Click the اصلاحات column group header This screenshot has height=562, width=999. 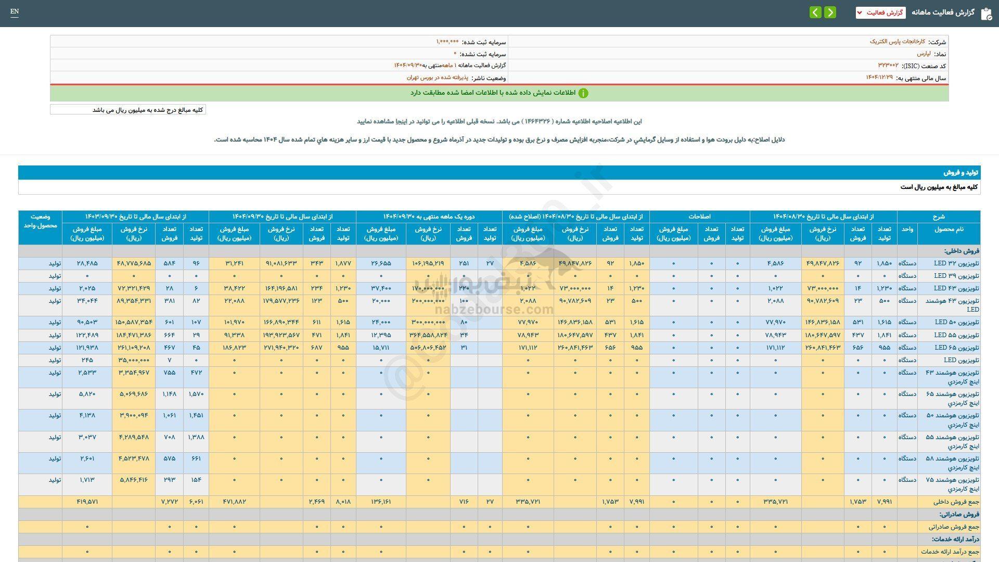tap(699, 216)
